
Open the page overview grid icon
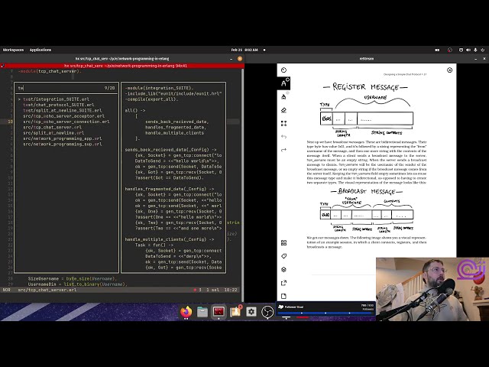(283, 243)
